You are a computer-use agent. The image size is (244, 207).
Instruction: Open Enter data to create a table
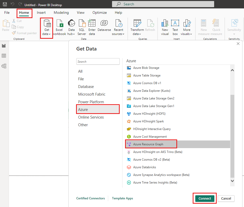pyautogui.click(x=92, y=27)
